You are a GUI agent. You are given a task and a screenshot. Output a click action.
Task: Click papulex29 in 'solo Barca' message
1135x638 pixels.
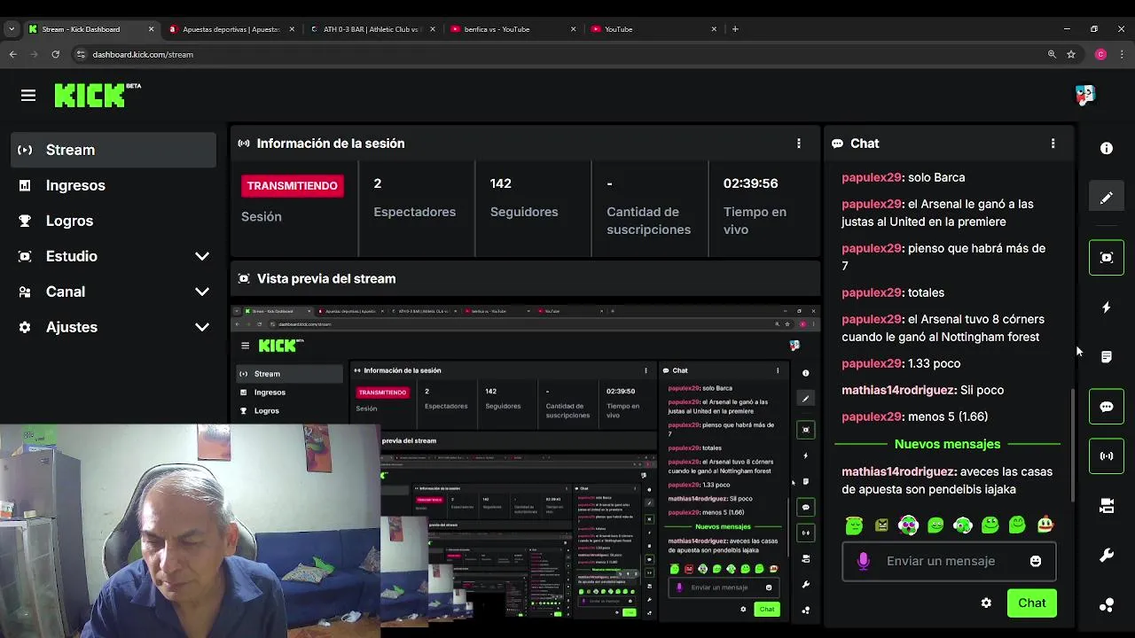tap(872, 177)
